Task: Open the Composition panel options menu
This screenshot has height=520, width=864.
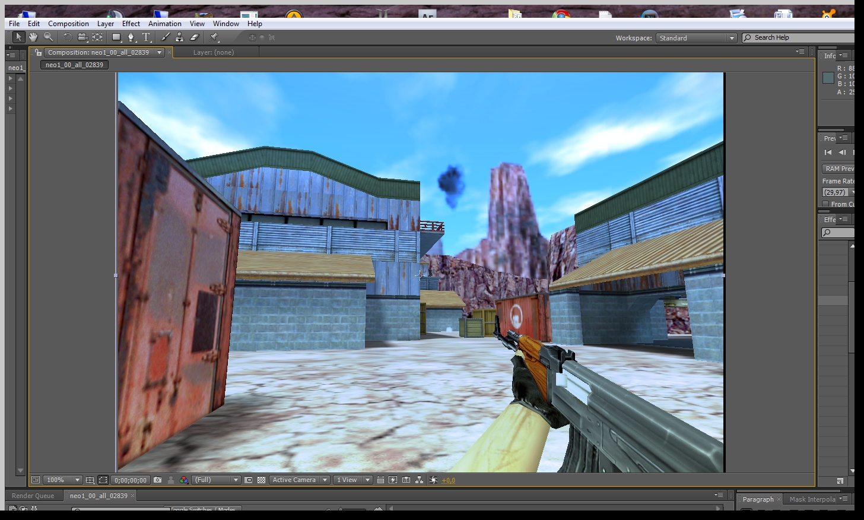Action: coord(801,52)
